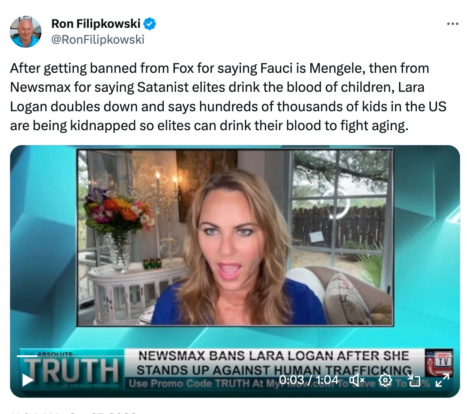The height and width of the screenshot is (414, 467).
Task: Seek along the video progress bar
Action: pyautogui.click(x=235, y=356)
